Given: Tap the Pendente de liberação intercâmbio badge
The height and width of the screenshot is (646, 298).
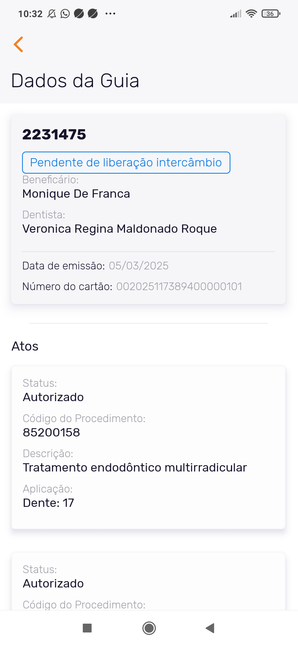Looking at the screenshot, I should [x=126, y=163].
